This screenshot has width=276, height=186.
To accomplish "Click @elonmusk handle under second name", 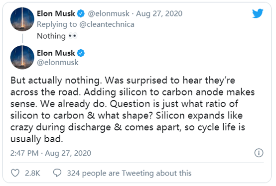I will click(x=58, y=62).
